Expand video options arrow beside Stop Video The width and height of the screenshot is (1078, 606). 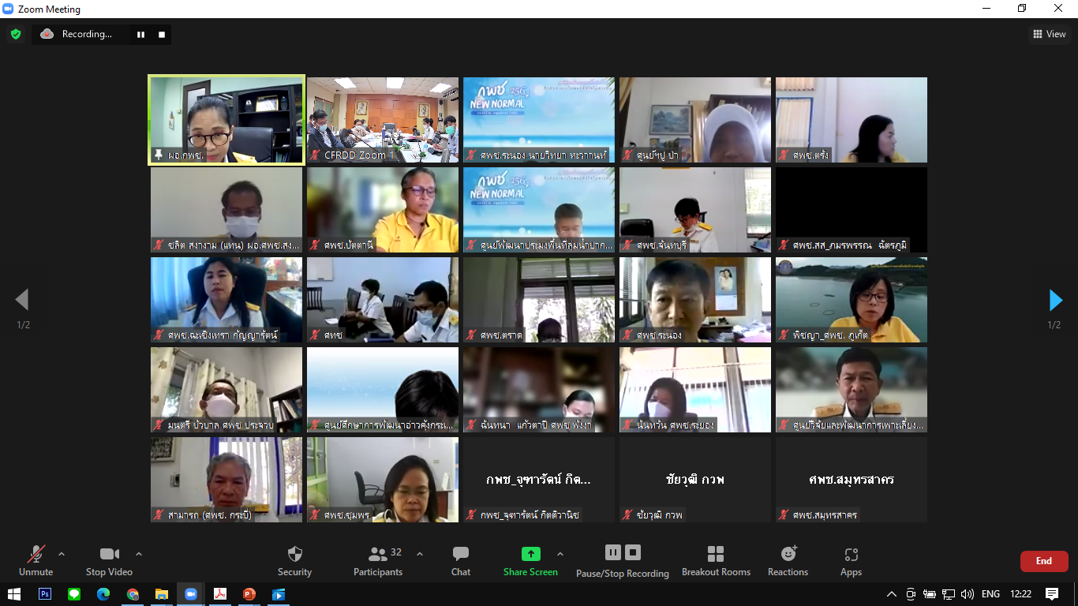[139, 554]
